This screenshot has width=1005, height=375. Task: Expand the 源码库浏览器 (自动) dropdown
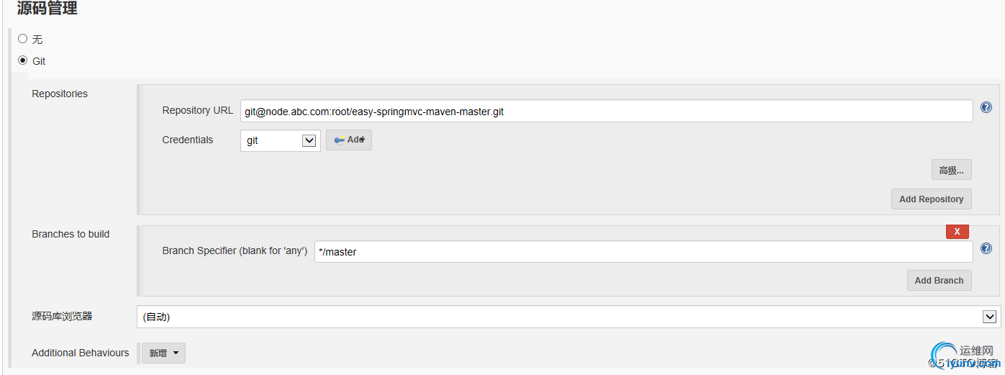click(x=568, y=317)
